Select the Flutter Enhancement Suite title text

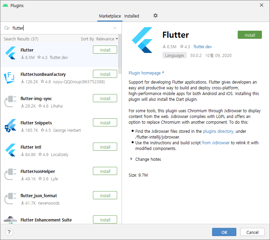tap(46, 220)
